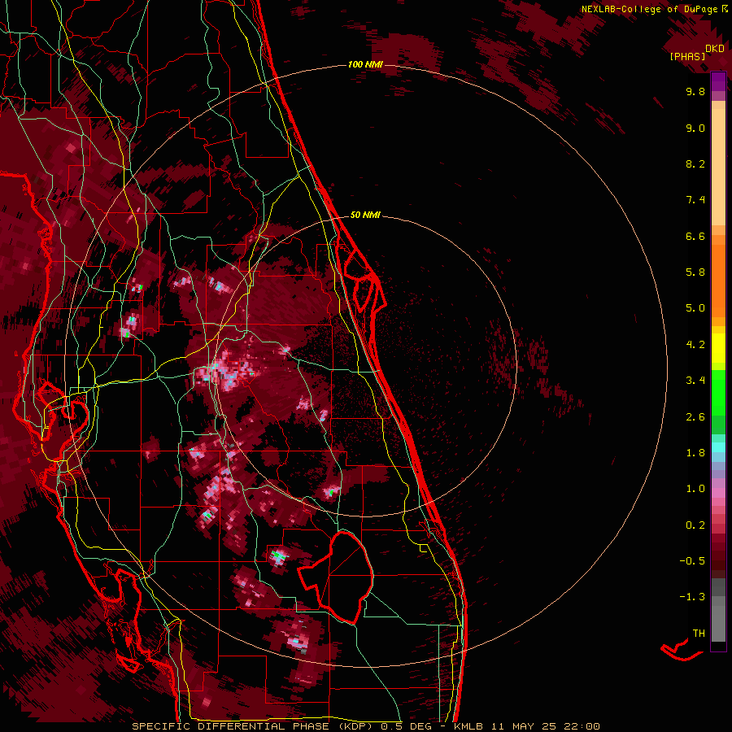Click the 3.4 scale label

tap(695, 381)
